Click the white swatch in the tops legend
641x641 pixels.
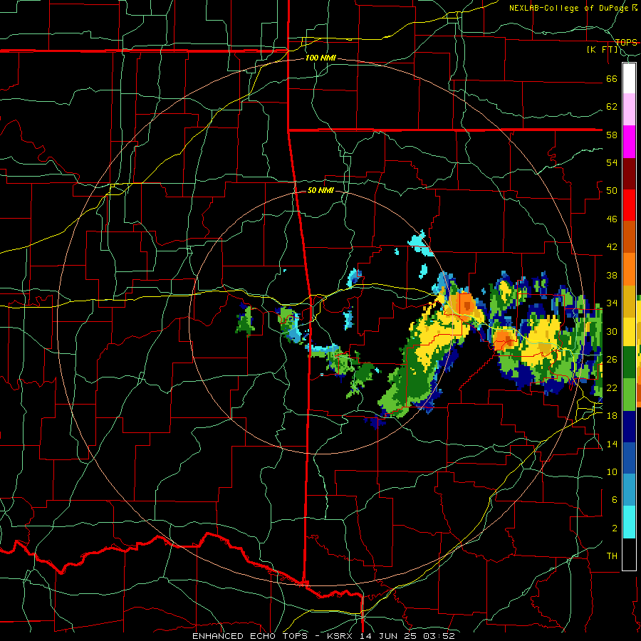coord(629,78)
